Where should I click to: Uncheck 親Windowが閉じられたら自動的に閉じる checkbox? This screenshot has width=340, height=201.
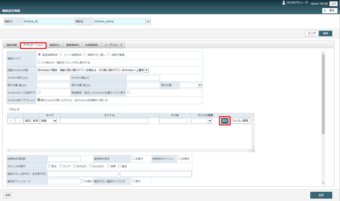pyautogui.click(x=39, y=100)
